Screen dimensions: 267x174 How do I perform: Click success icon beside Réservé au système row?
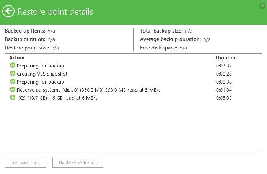point(12,90)
